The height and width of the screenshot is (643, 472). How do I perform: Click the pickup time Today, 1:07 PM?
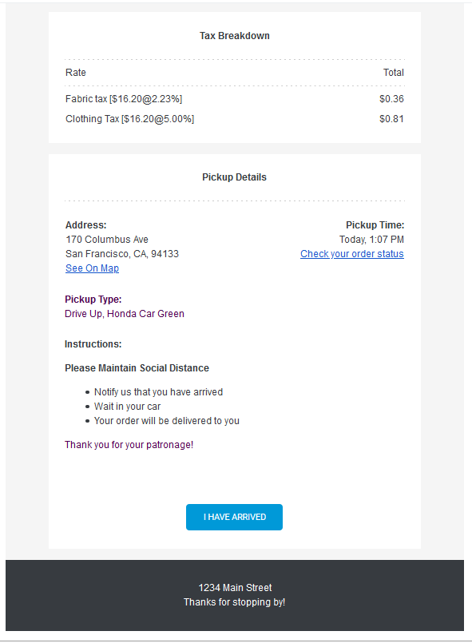click(372, 239)
